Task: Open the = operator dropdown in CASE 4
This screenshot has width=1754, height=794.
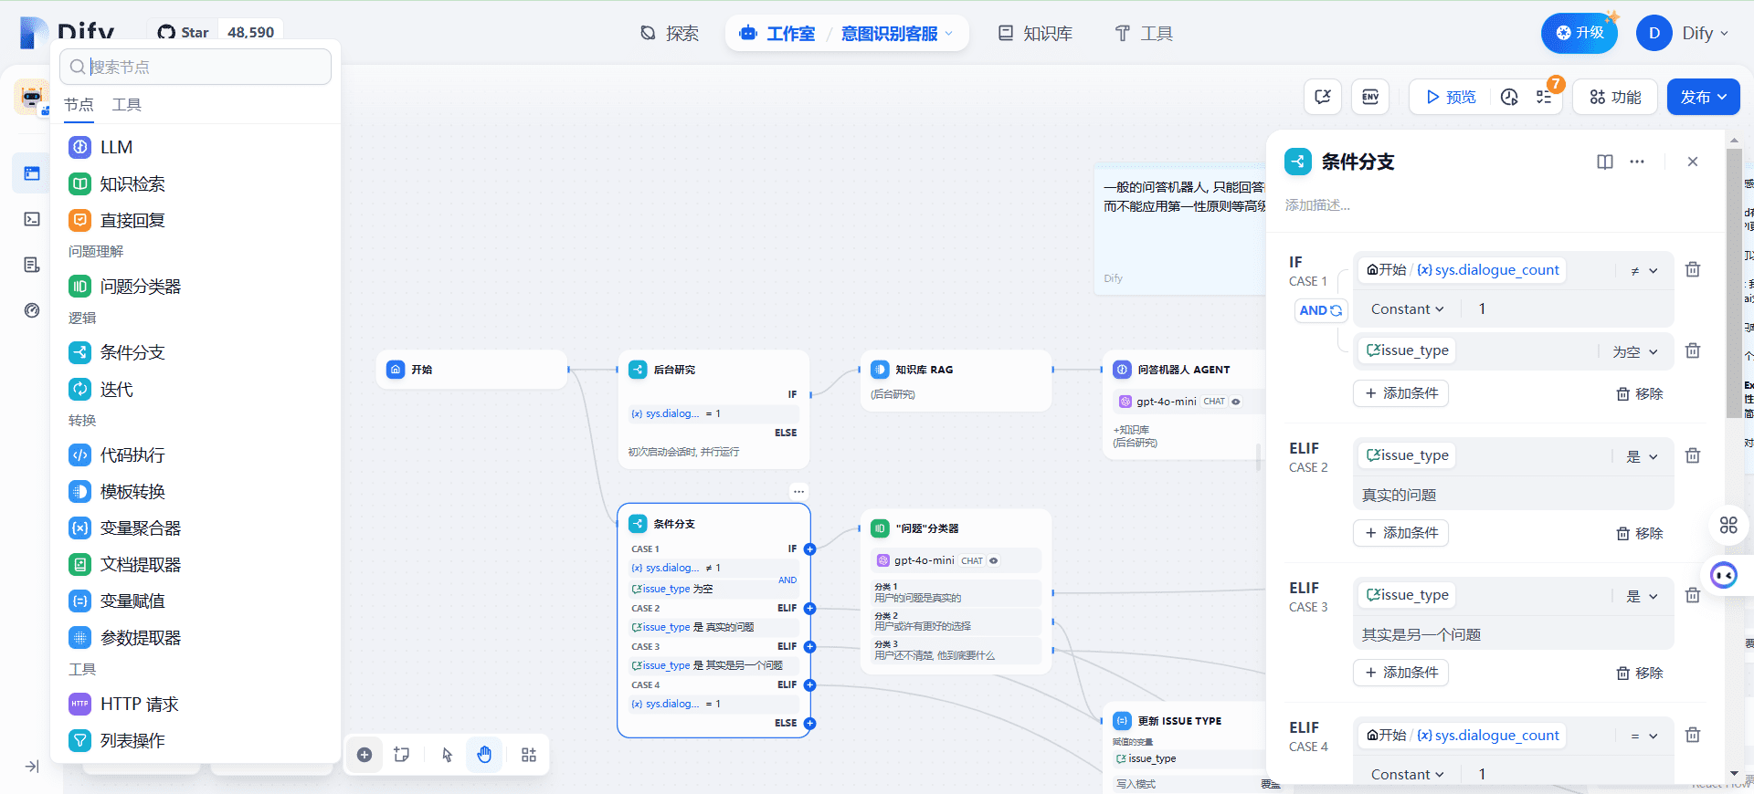Action: point(1644,736)
